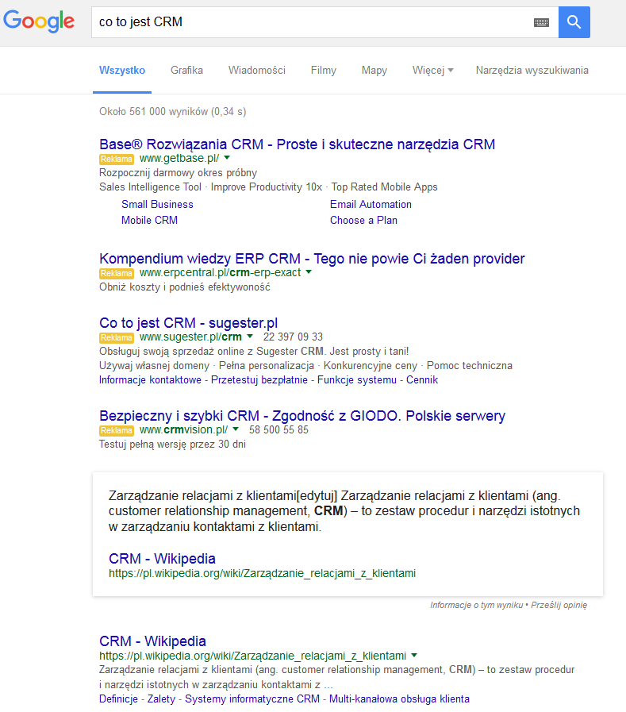Screen dimensions: 626x712
Task: Expand arrow next to www.crmvision.pl
Action: tap(236, 429)
